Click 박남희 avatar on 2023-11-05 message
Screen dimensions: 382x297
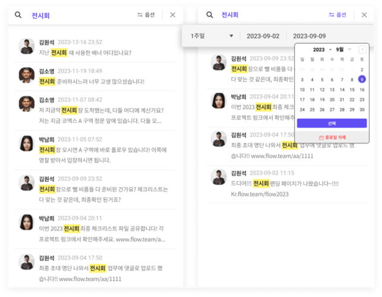tap(27, 143)
